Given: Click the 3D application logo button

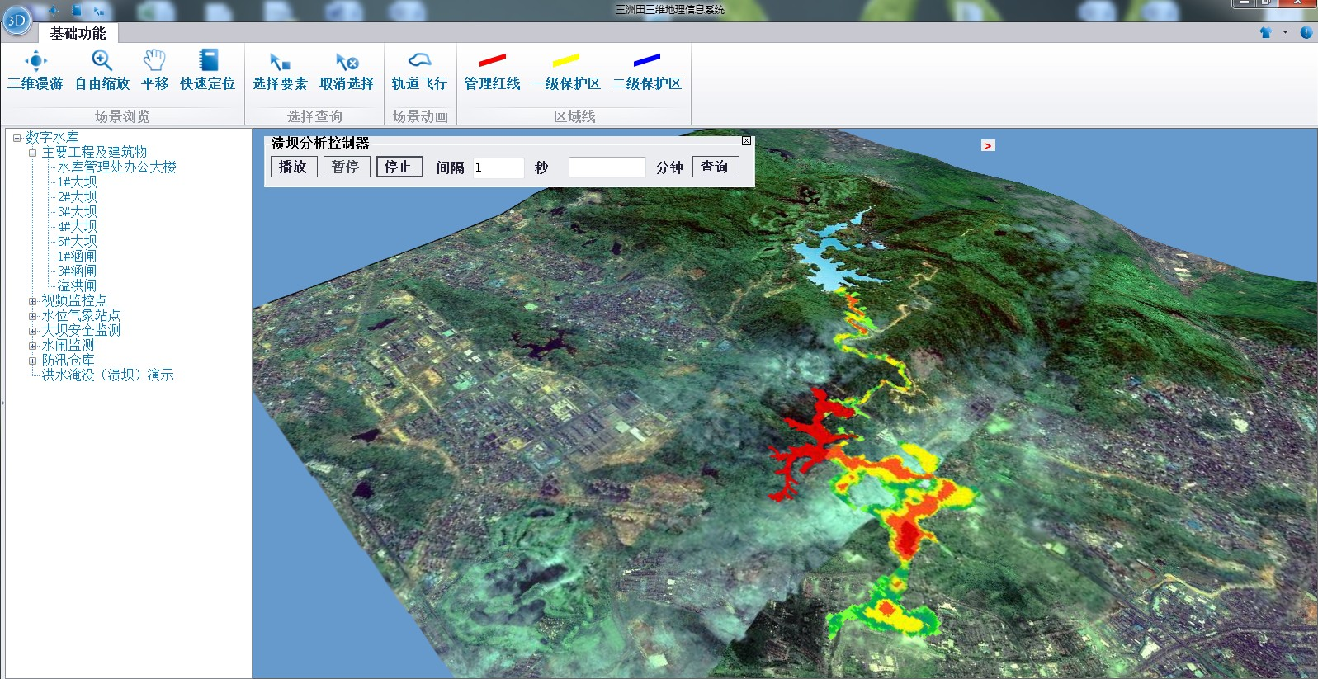Looking at the screenshot, I should [x=17, y=21].
